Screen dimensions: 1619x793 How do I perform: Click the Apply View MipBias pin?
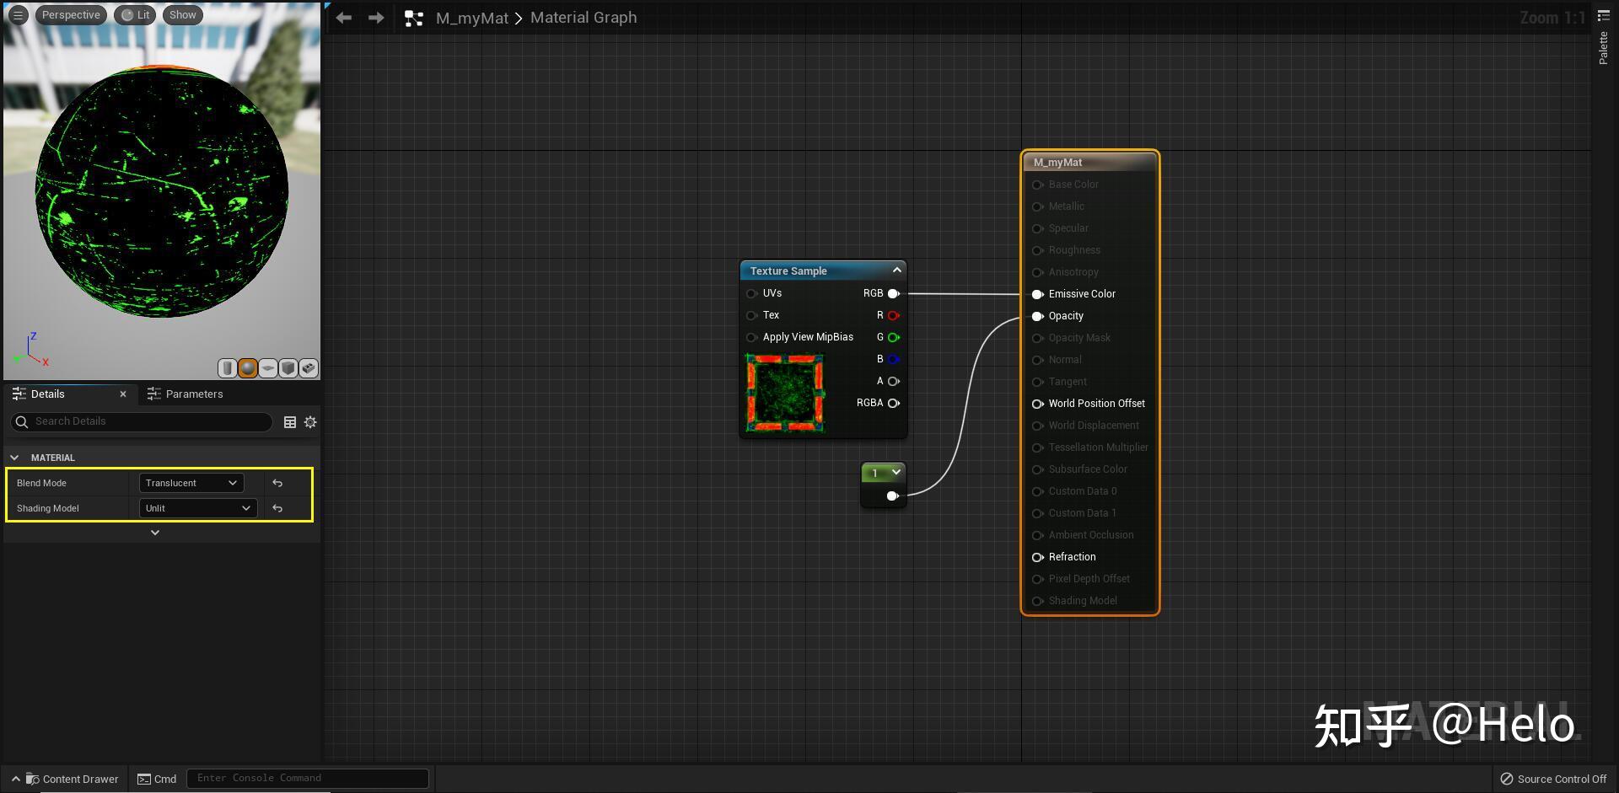(x=751, y=337)
